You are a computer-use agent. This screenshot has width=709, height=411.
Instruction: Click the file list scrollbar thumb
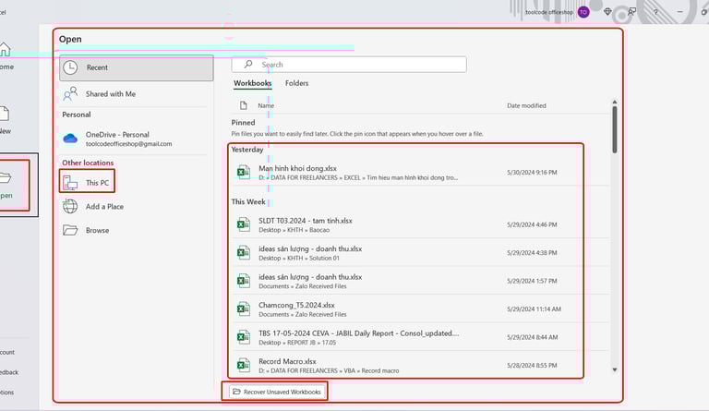pyautogui.click(x=615, y=129)
